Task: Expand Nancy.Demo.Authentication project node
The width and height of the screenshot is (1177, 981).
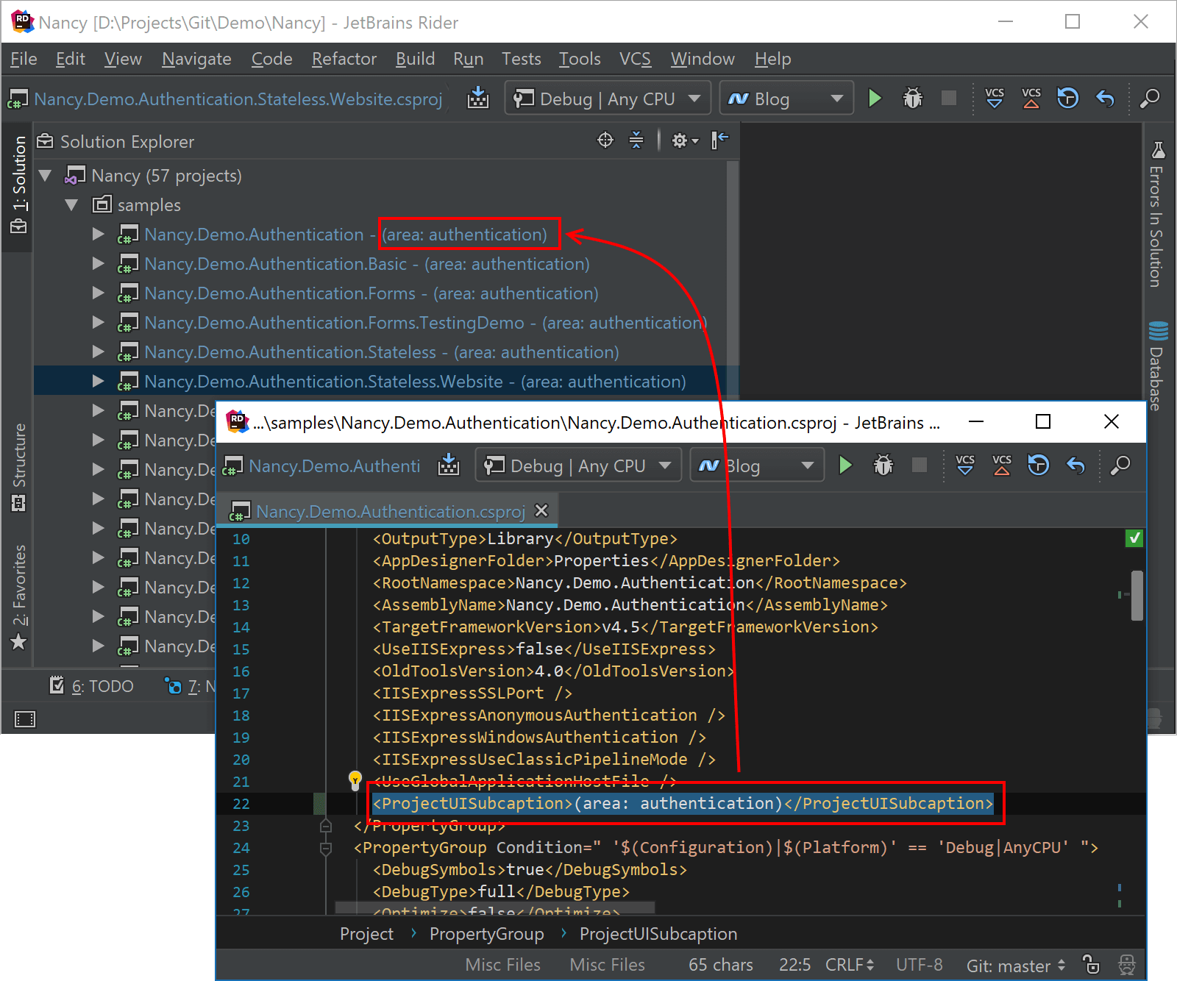Action: pyautogui.click(x=98, y=235)
